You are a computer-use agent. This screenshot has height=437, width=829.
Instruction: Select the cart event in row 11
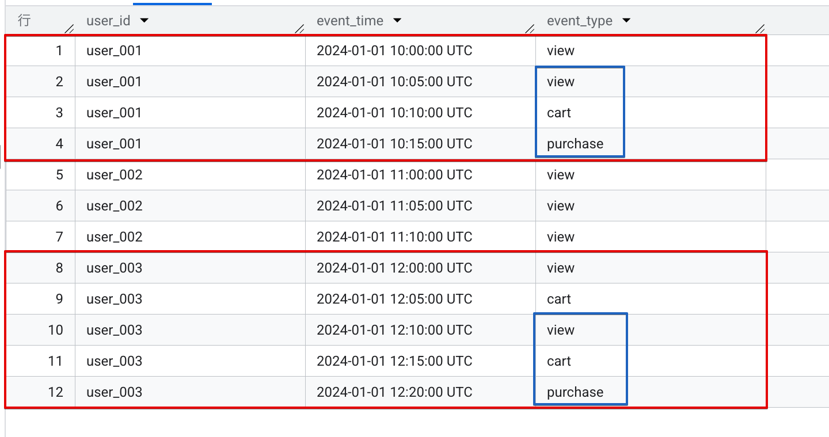tap(560, 361)
